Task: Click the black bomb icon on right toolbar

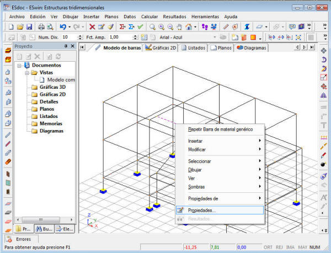Action: click(x=323, y=164)
